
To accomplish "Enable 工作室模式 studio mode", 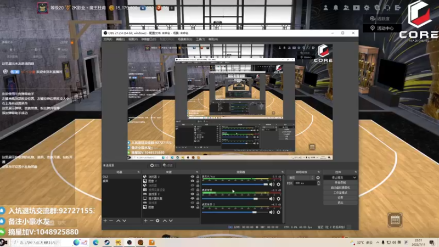I will pyautogui.click(x=340, y=193).
